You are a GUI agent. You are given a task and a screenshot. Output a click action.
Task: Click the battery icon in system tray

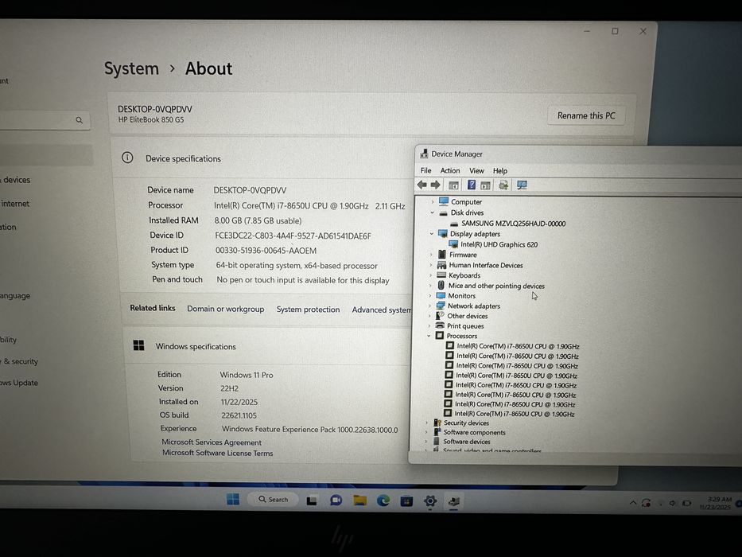[x=686, y=503]
